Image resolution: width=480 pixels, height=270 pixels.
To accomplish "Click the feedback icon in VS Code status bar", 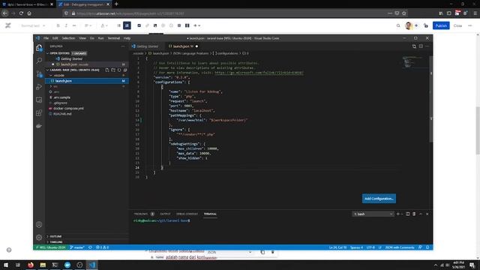I will [420, 247].
